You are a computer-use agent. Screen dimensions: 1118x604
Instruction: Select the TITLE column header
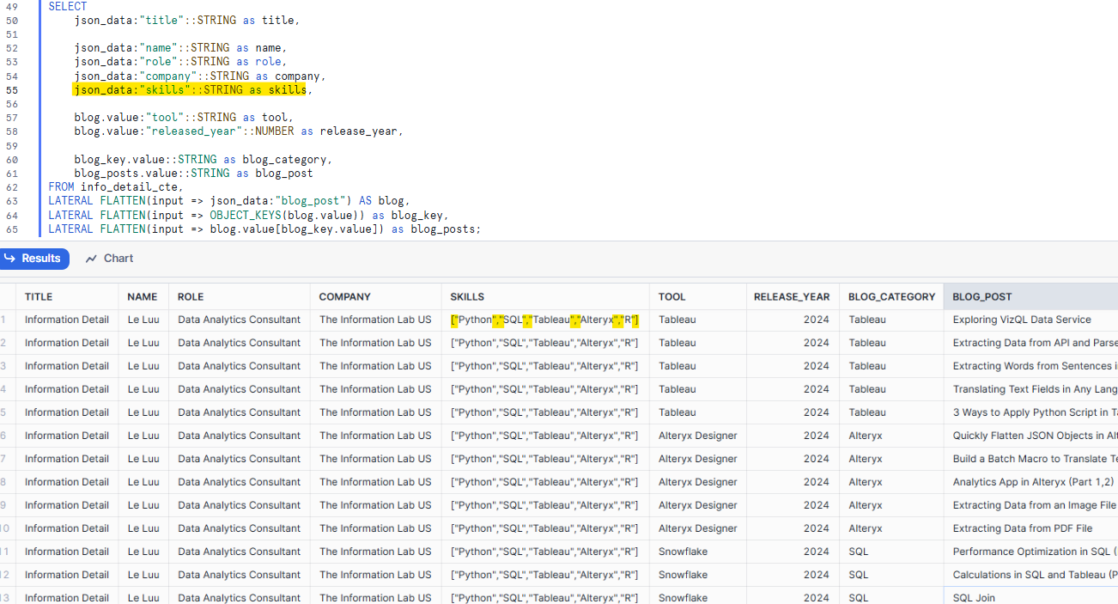tap(39, 296)
